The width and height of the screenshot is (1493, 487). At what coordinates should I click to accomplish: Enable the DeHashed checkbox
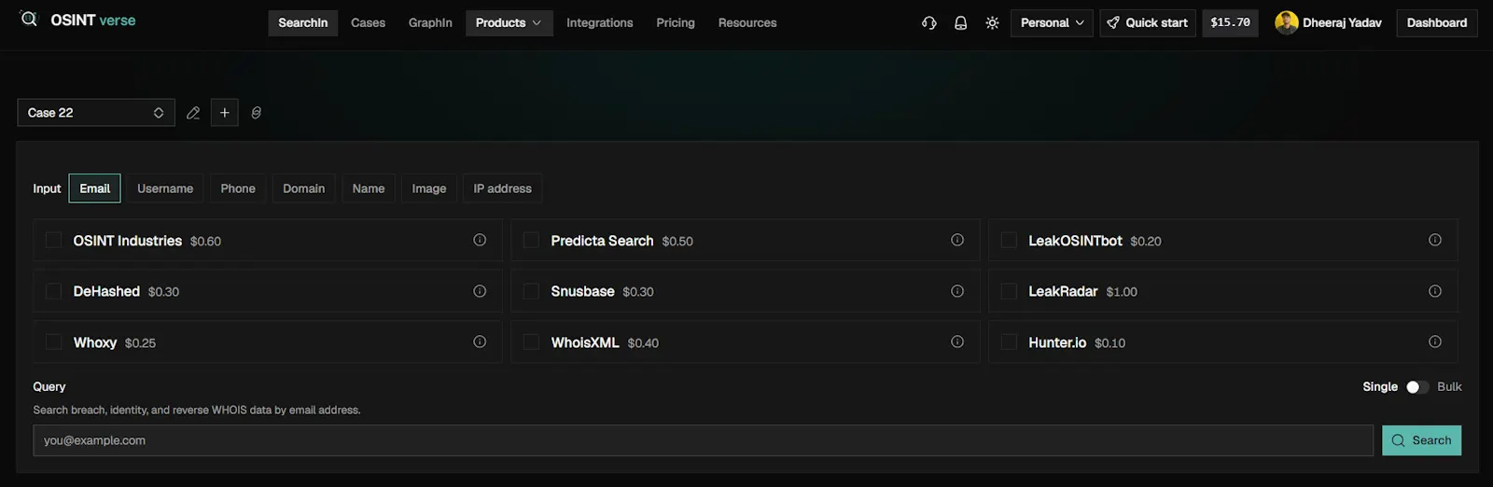[53, 291]
